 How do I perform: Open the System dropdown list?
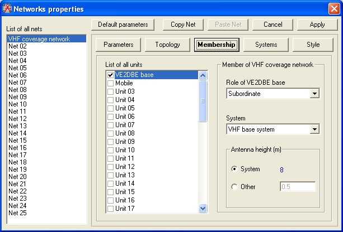pyautogui.click(x=314, y=129)
